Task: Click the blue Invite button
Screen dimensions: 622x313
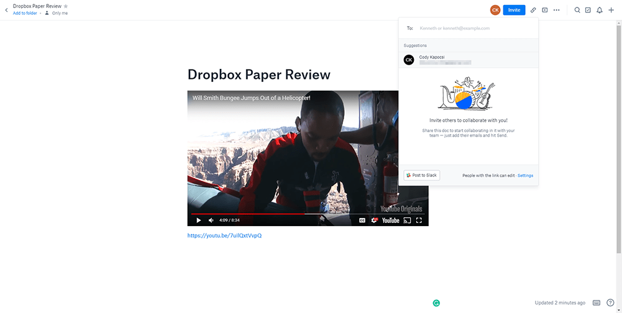Action: coord(514,10)
